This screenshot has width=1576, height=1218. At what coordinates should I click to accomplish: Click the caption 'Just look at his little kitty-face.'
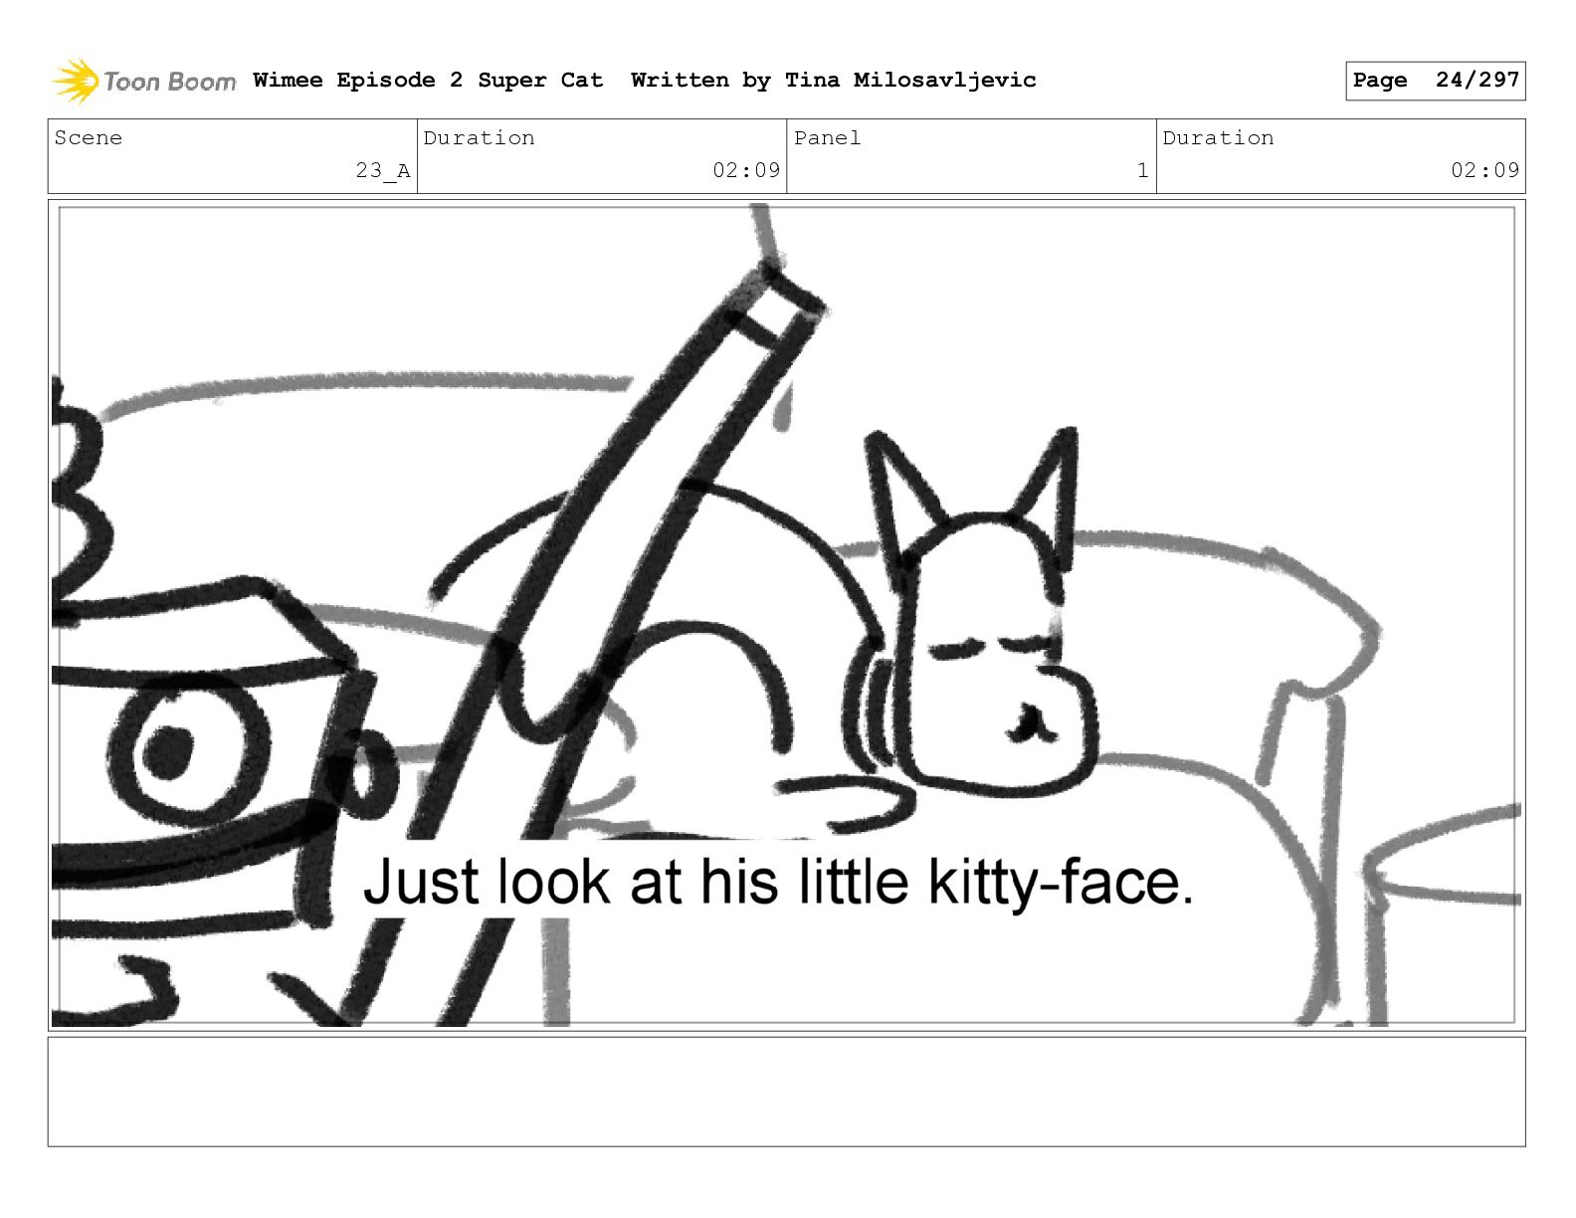(x=778, y=883)
